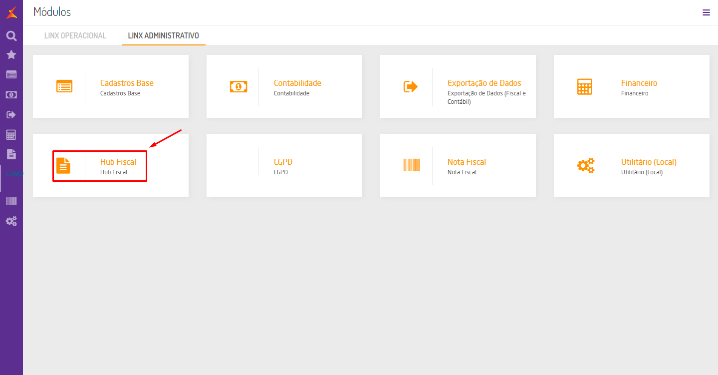Open the Utilitário (Local) module title link
The image size is (718, 375).
tap(649, 162)
